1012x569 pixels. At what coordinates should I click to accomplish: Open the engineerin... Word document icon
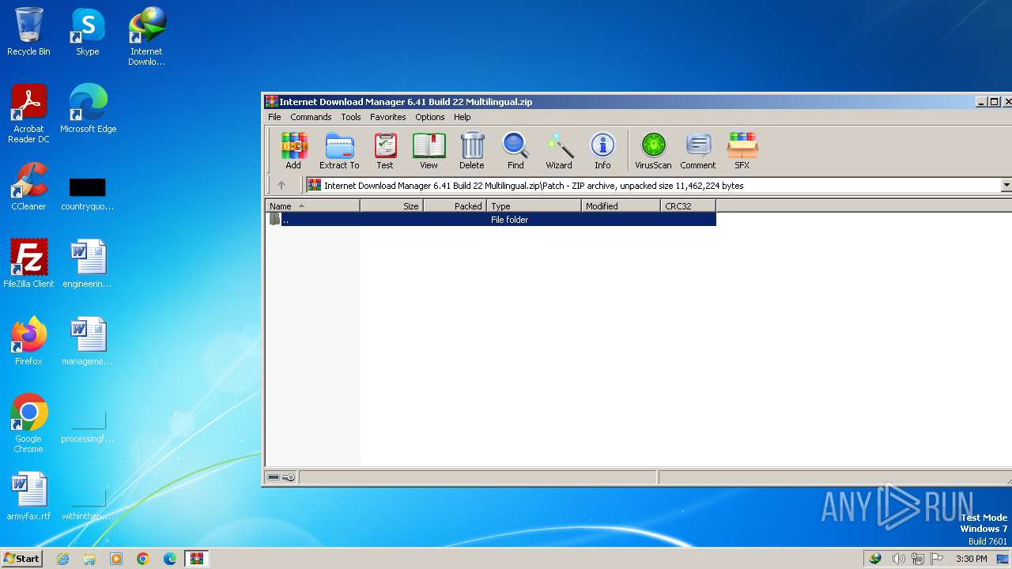tap(87, 264)
